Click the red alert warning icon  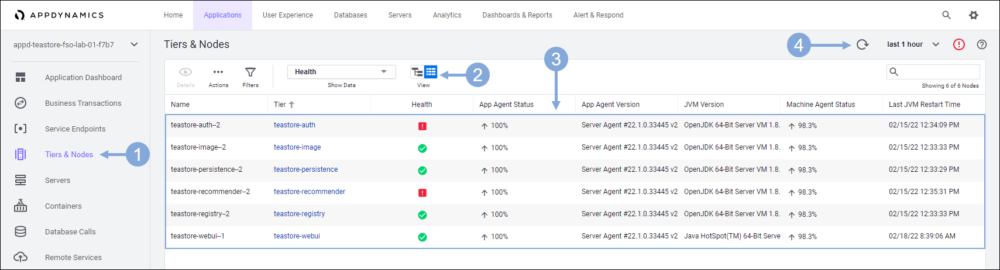tap(958, 44)
